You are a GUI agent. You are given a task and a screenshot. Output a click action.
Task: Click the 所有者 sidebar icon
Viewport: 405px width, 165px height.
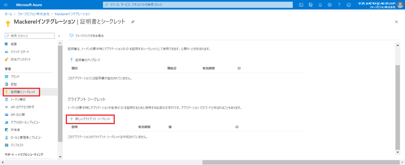[x=6, y=130]
